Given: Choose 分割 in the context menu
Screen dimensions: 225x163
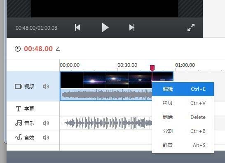Looking at the screenshot, I should point(183,131).
